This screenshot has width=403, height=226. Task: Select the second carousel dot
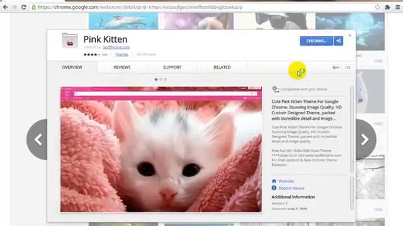click(161, 80)
